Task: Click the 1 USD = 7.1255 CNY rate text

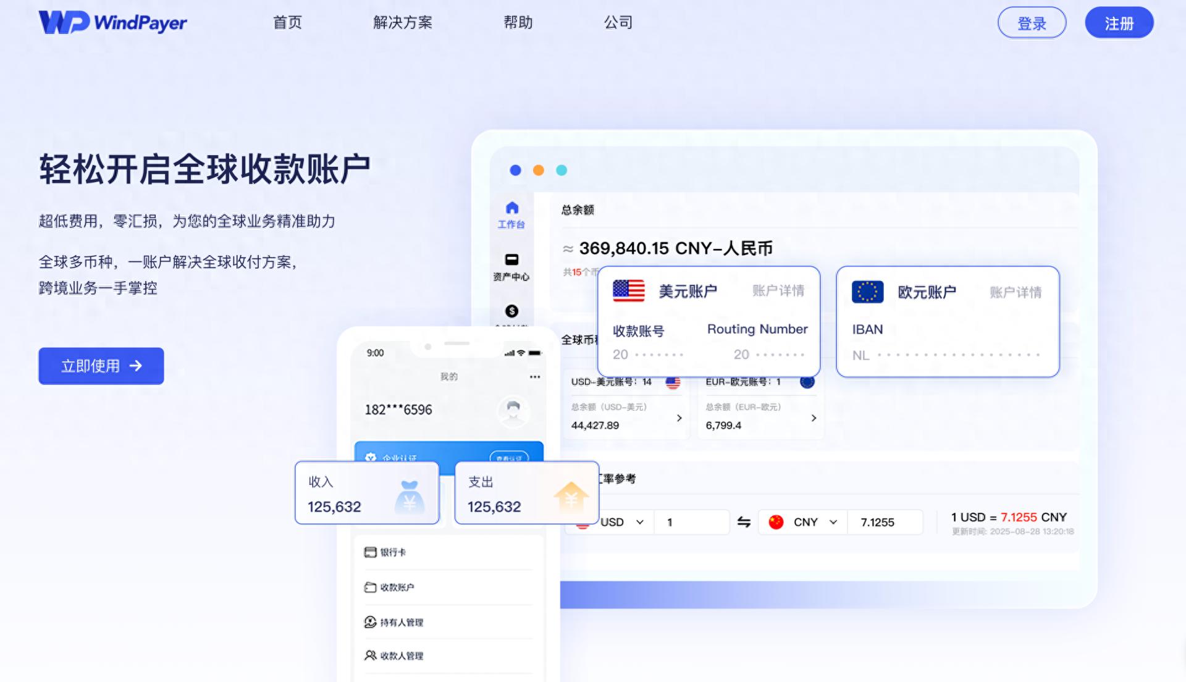Action: coord(1009,517)
